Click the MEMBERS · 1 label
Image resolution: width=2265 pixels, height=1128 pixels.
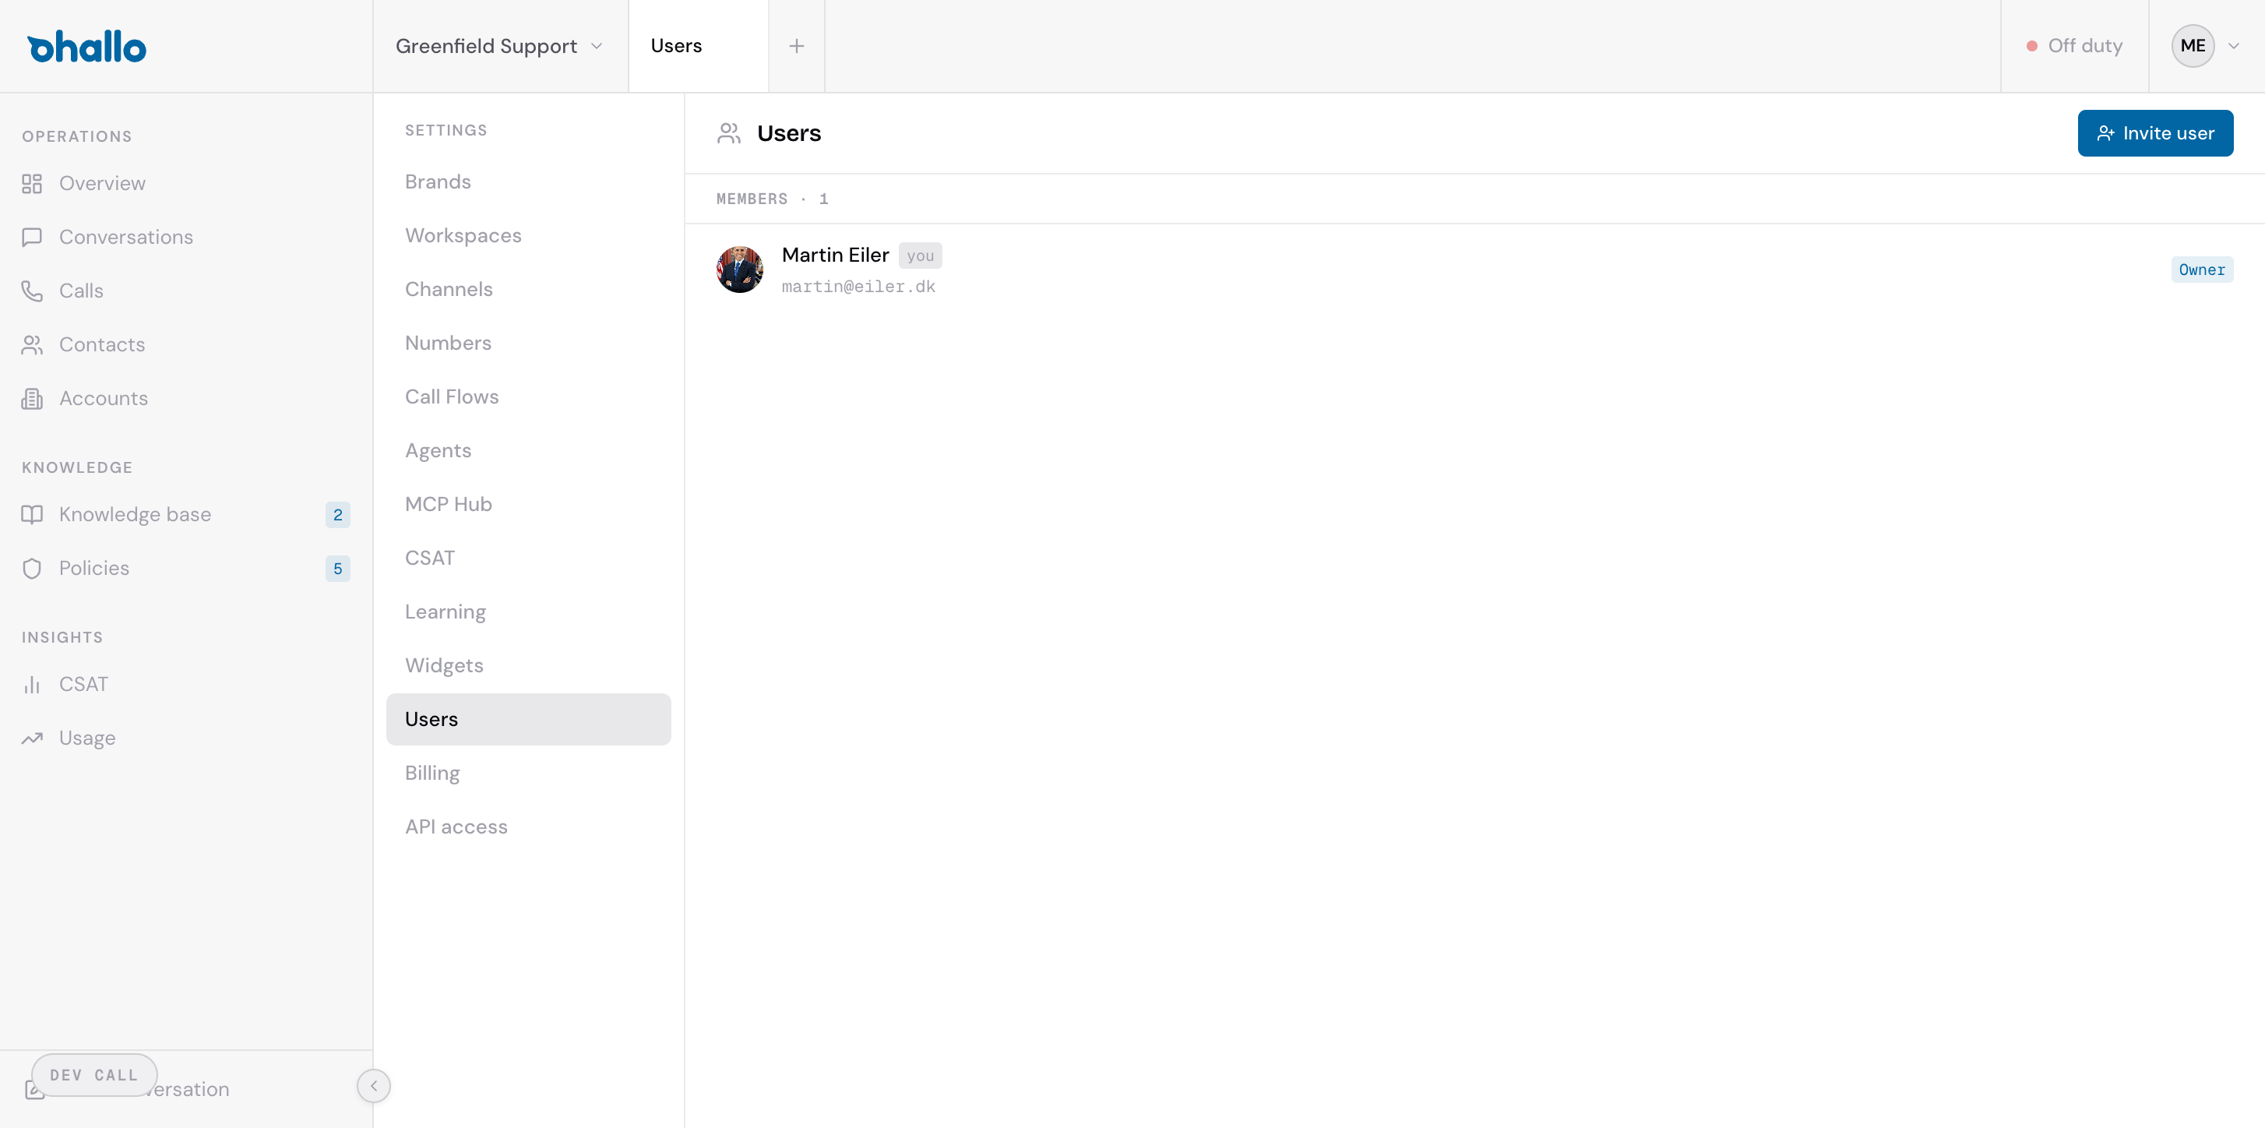pos(772,199)
